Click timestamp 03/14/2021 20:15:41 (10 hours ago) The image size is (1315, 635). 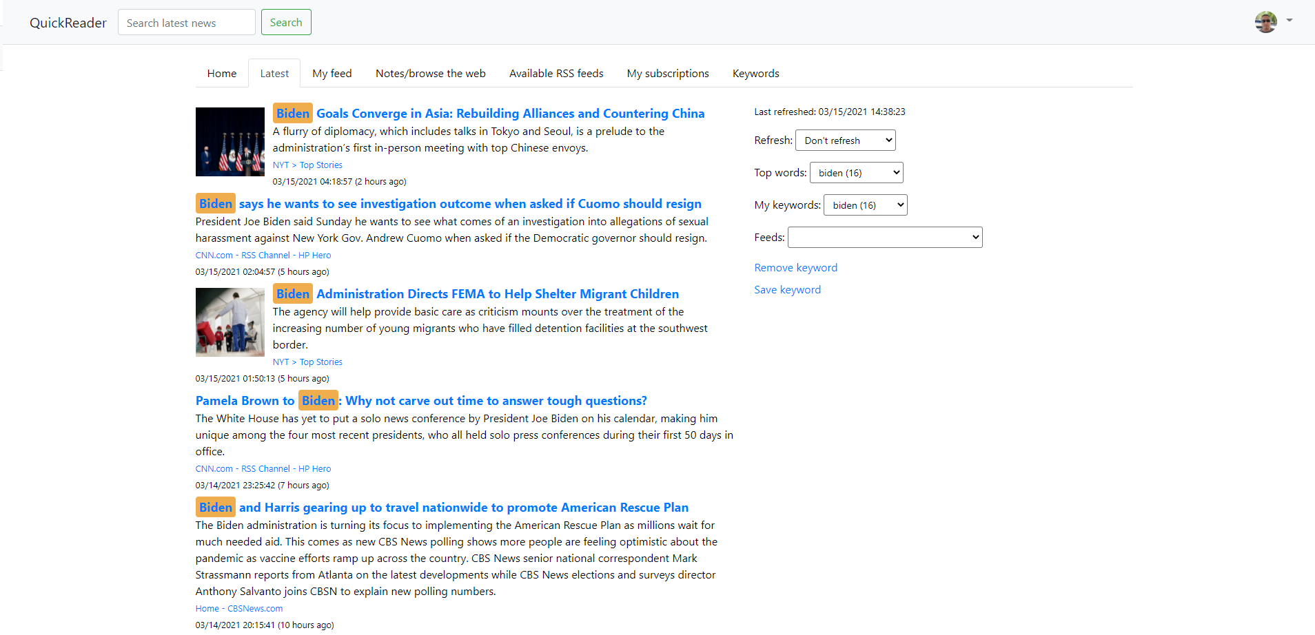(x=265, y=625)
